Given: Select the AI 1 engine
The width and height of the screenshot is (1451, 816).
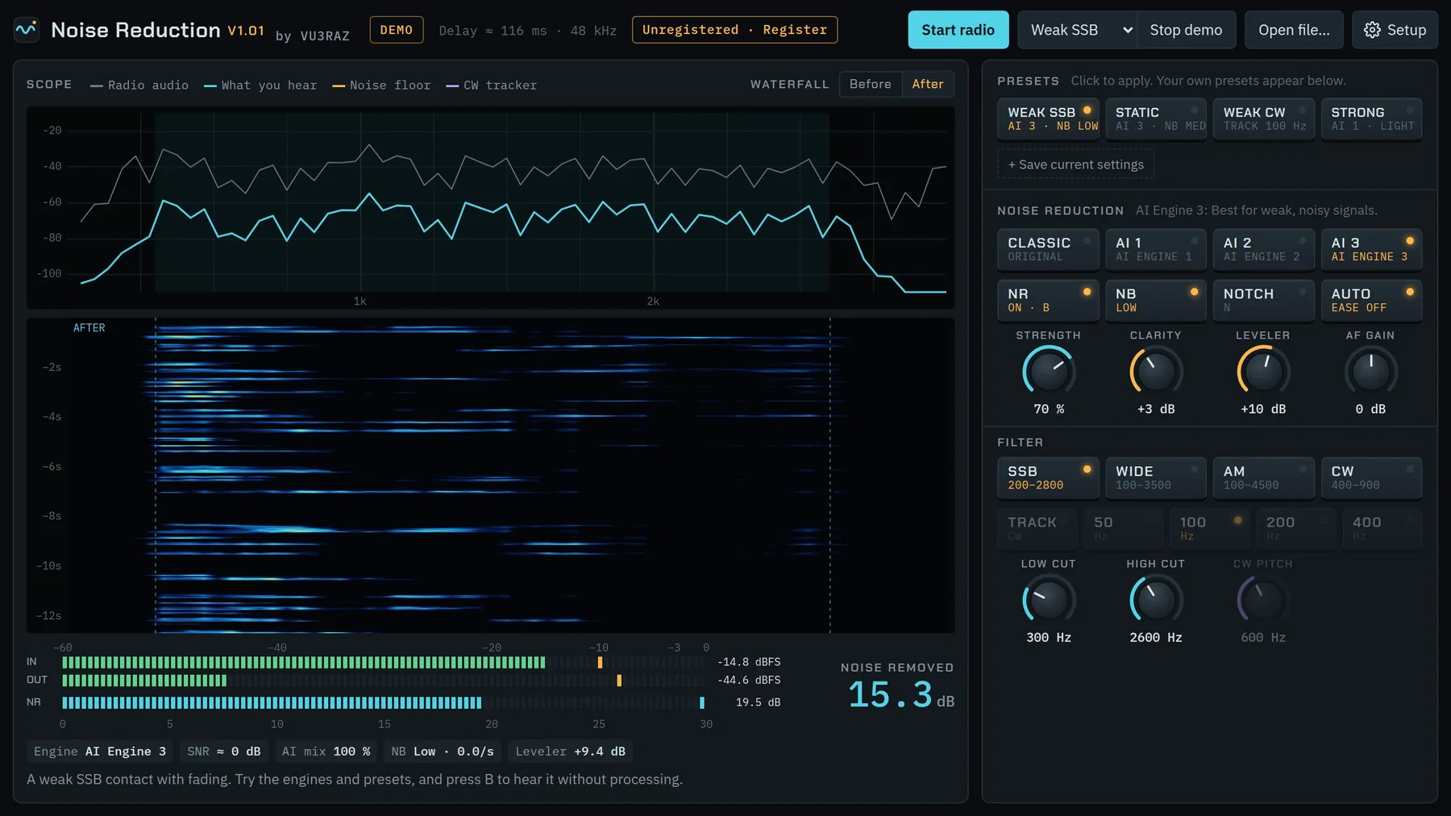Looking at the screenshot, I should pyautogui.click(x=1156, y=249).
